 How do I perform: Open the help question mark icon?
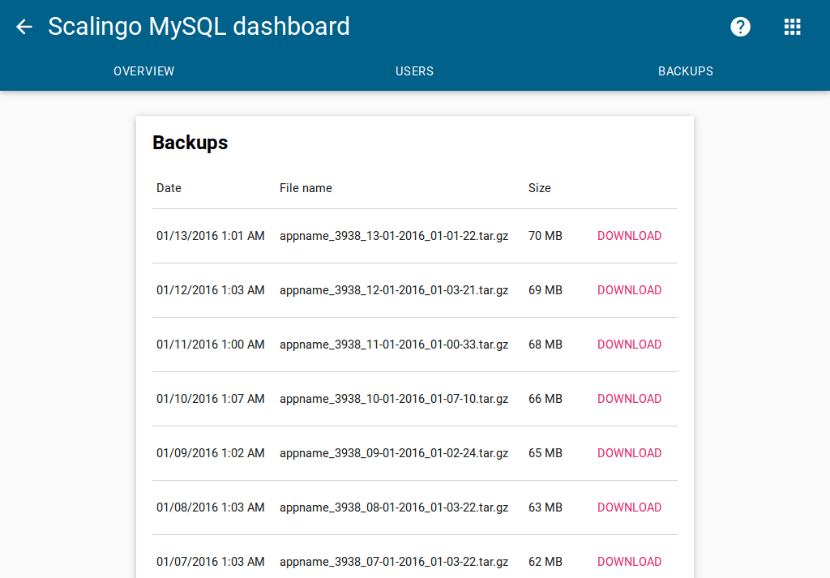(740, 26)
